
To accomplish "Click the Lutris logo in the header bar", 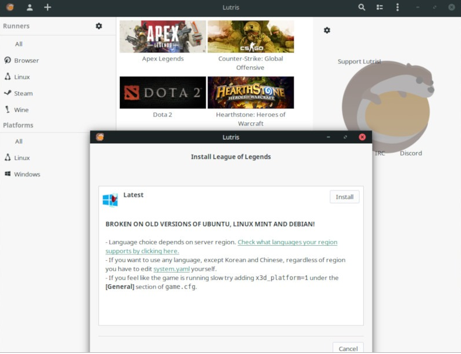I will click(x=10, y=8).
